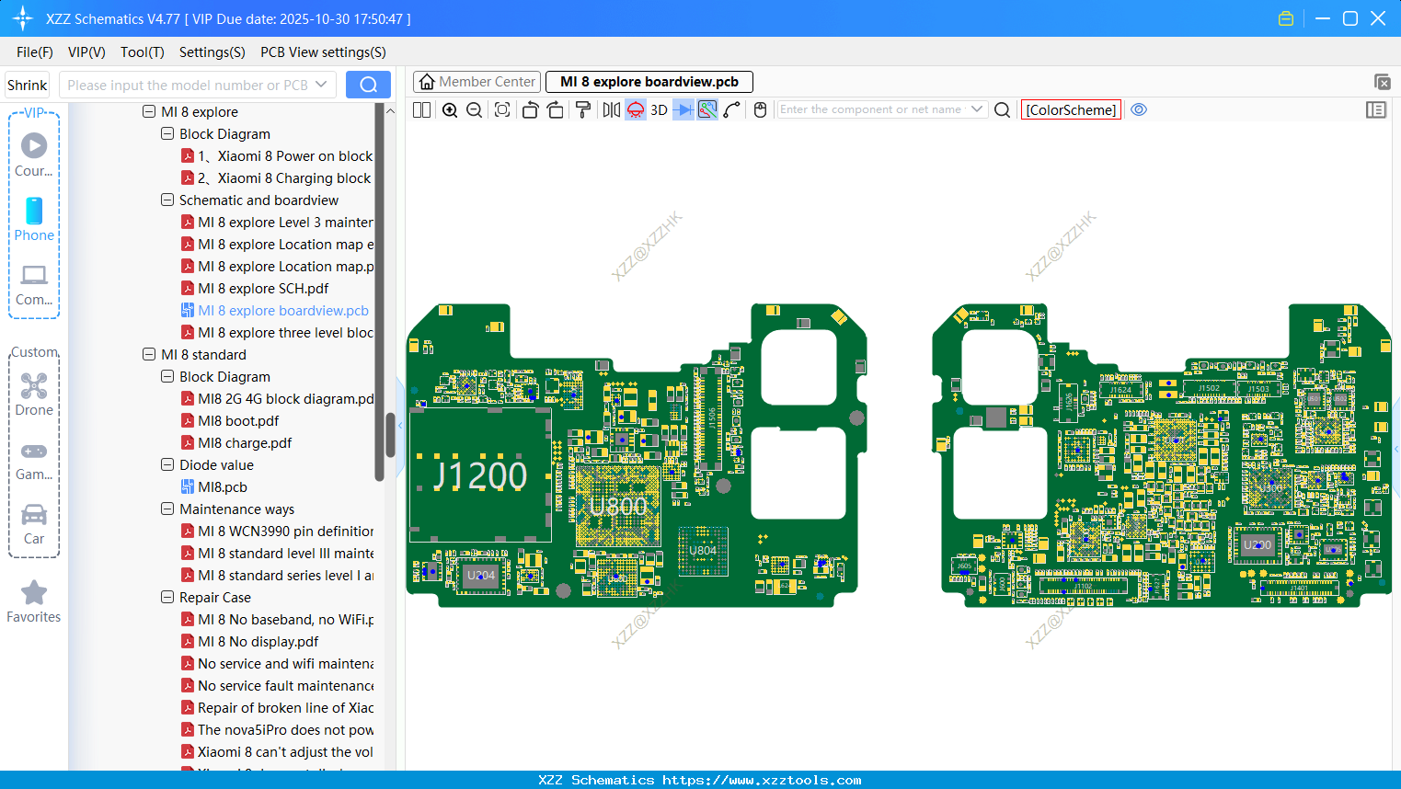Image resolution: width=1401 pixels, height=789 pixels.
Task: Click the search button beside component field
Action: point(1003,110)
